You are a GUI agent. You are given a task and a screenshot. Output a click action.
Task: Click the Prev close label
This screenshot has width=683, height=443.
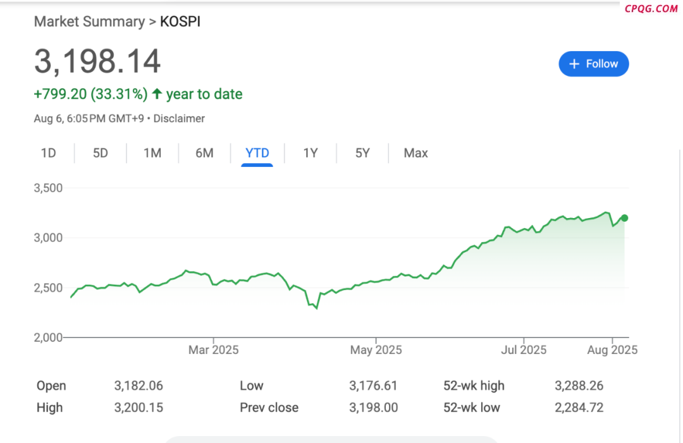pos(269,408)
